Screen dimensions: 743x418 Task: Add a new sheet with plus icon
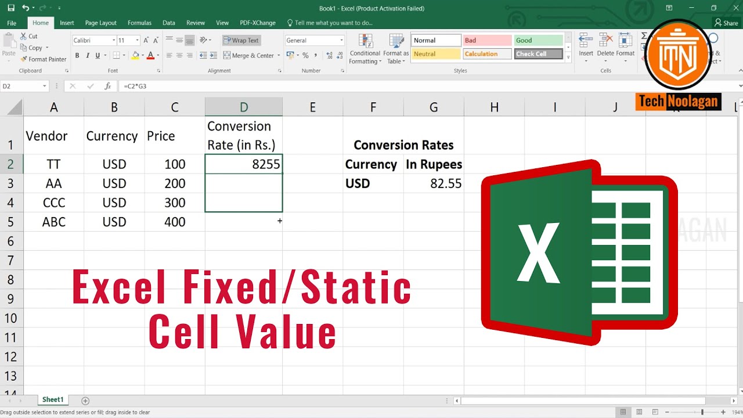point(85,401)
